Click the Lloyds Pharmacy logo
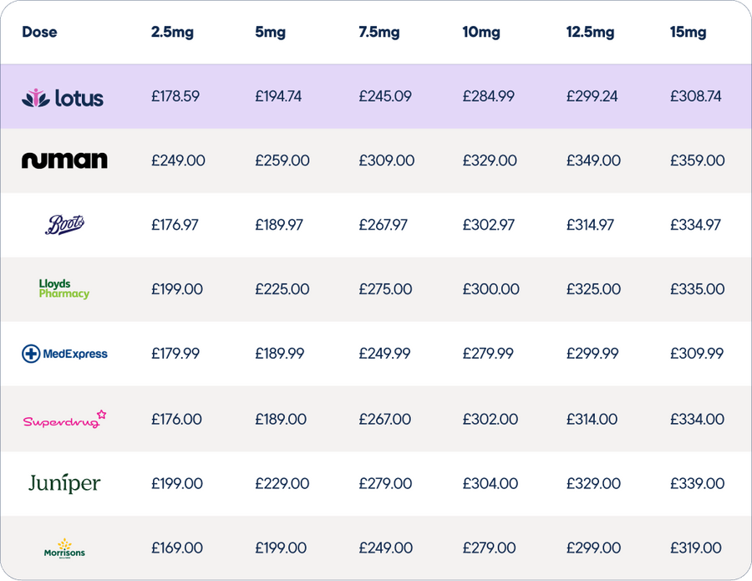Image resolution: width=752 pixels, height=581 pixels. point(64,288)
